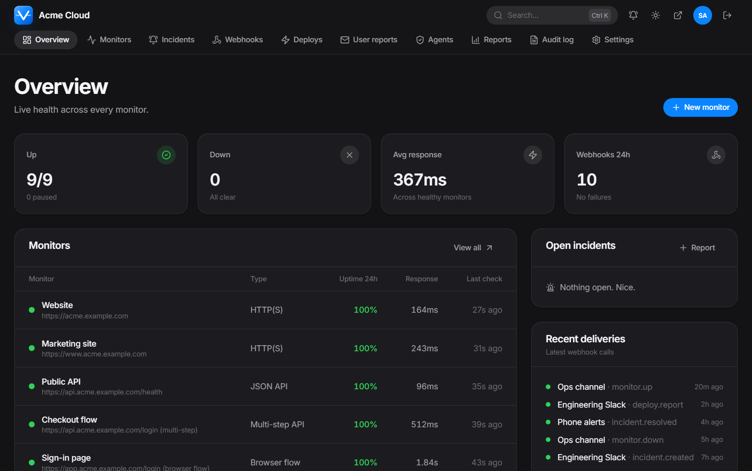
Task: Open the Ops channel monitor.down delivery
Action: click(x=634, y=440)
